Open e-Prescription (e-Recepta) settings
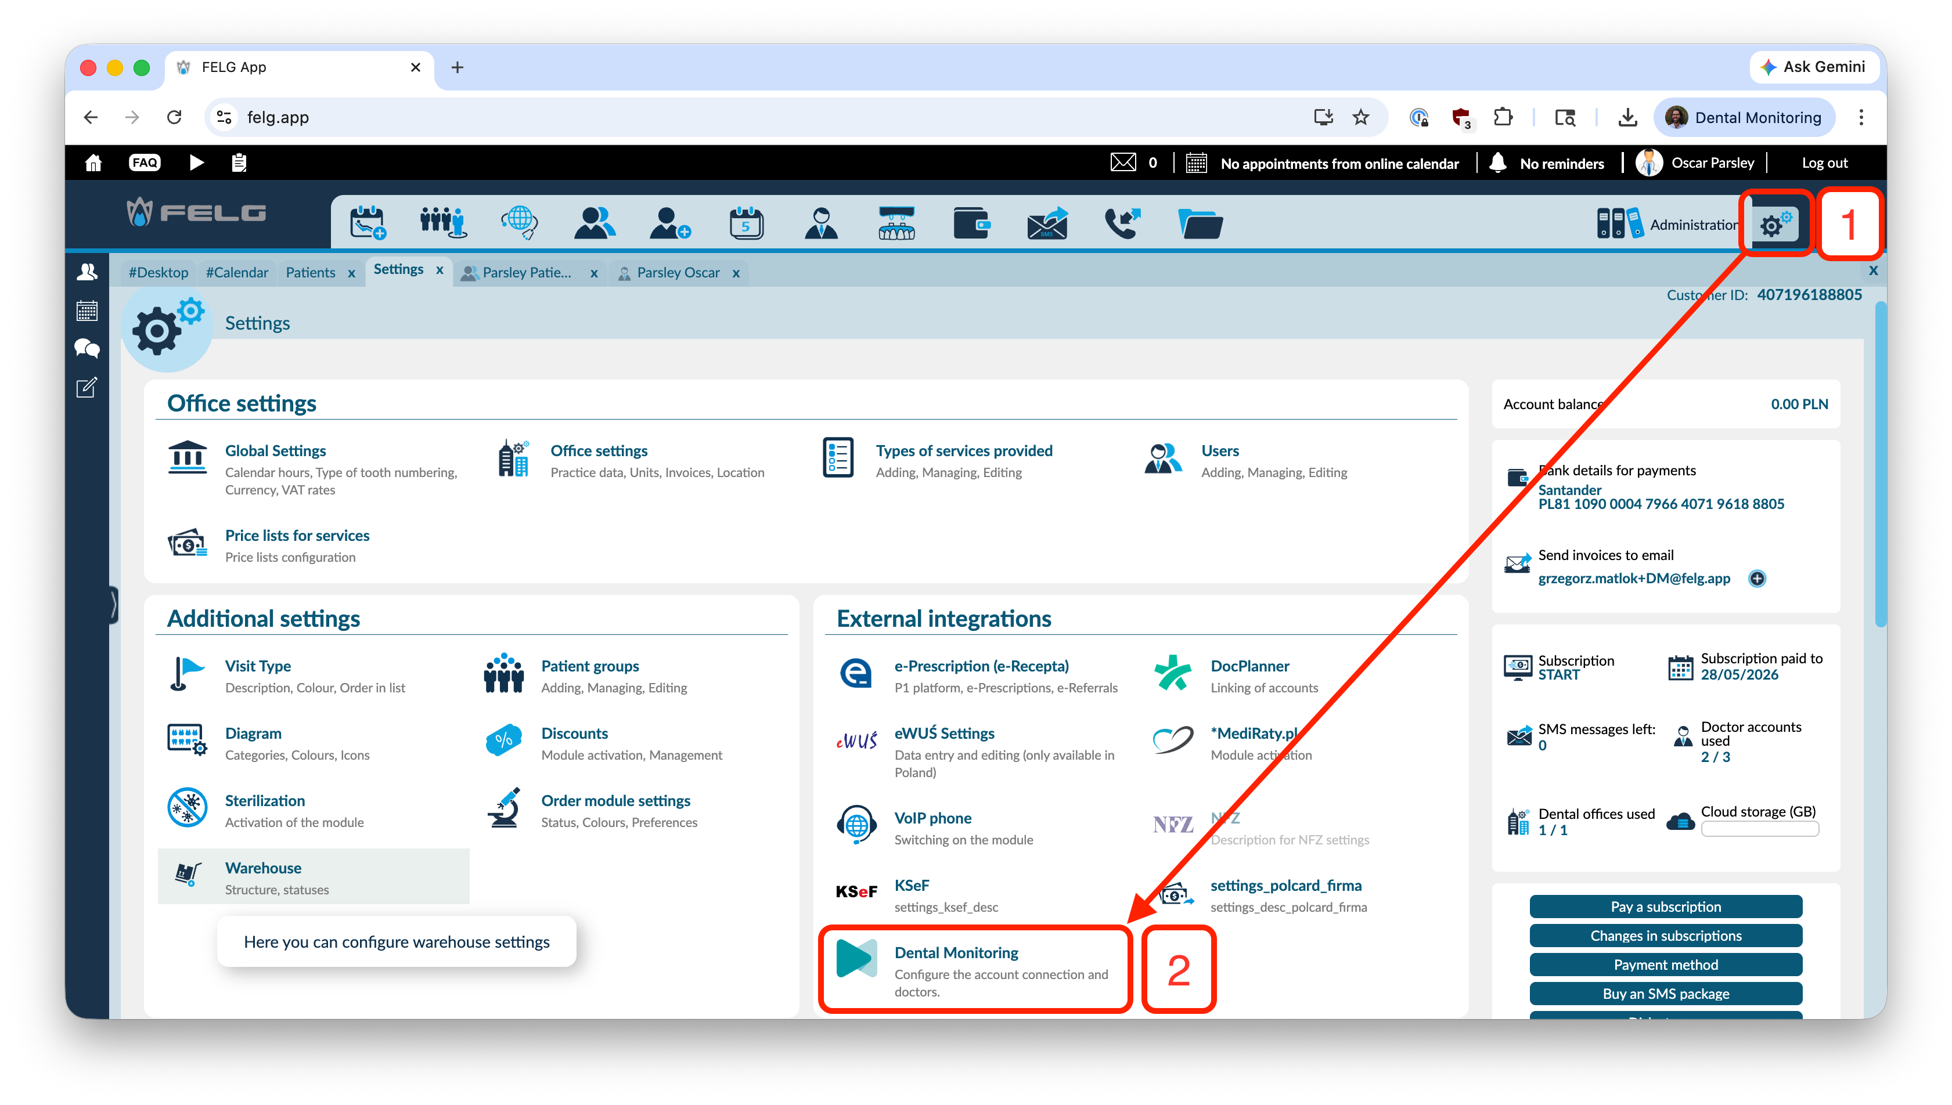Image resolution: width=1952 pixels, height=1105 pixels. tap(982, 666)
